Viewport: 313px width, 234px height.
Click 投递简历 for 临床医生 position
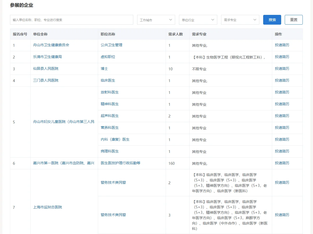point(282,81)
